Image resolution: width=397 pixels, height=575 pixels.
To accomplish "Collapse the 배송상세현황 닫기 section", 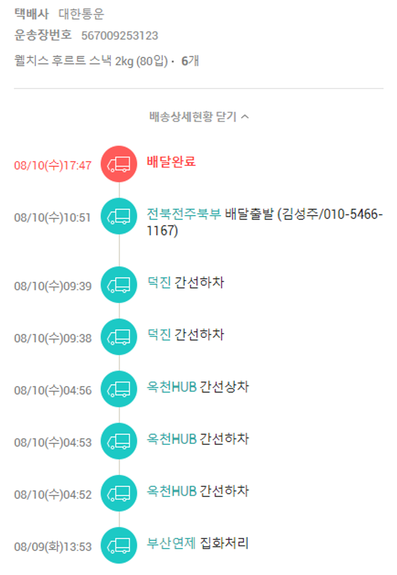I will click(x=193, y=117).
